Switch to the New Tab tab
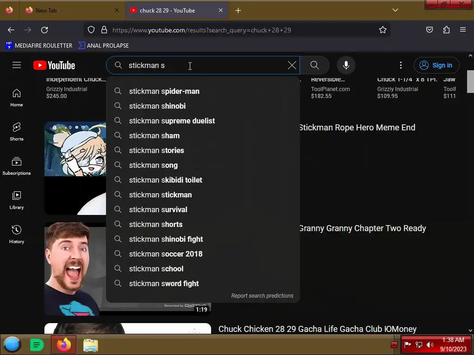Image resolution: width=474 pixels, height=355 pixels. [x=72, y=11]
